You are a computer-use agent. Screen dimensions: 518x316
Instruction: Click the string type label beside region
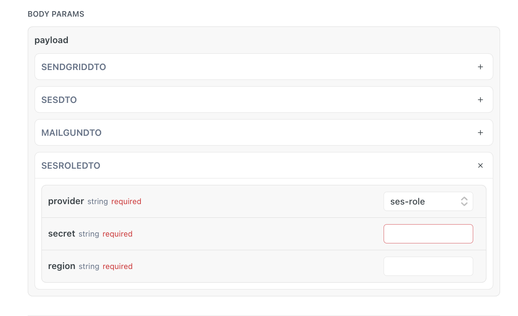[89, 266]
